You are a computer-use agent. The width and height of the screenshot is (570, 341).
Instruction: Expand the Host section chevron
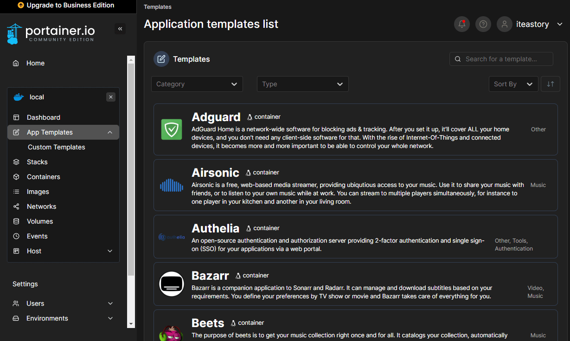pyautogui.click(x=110, y=251)
